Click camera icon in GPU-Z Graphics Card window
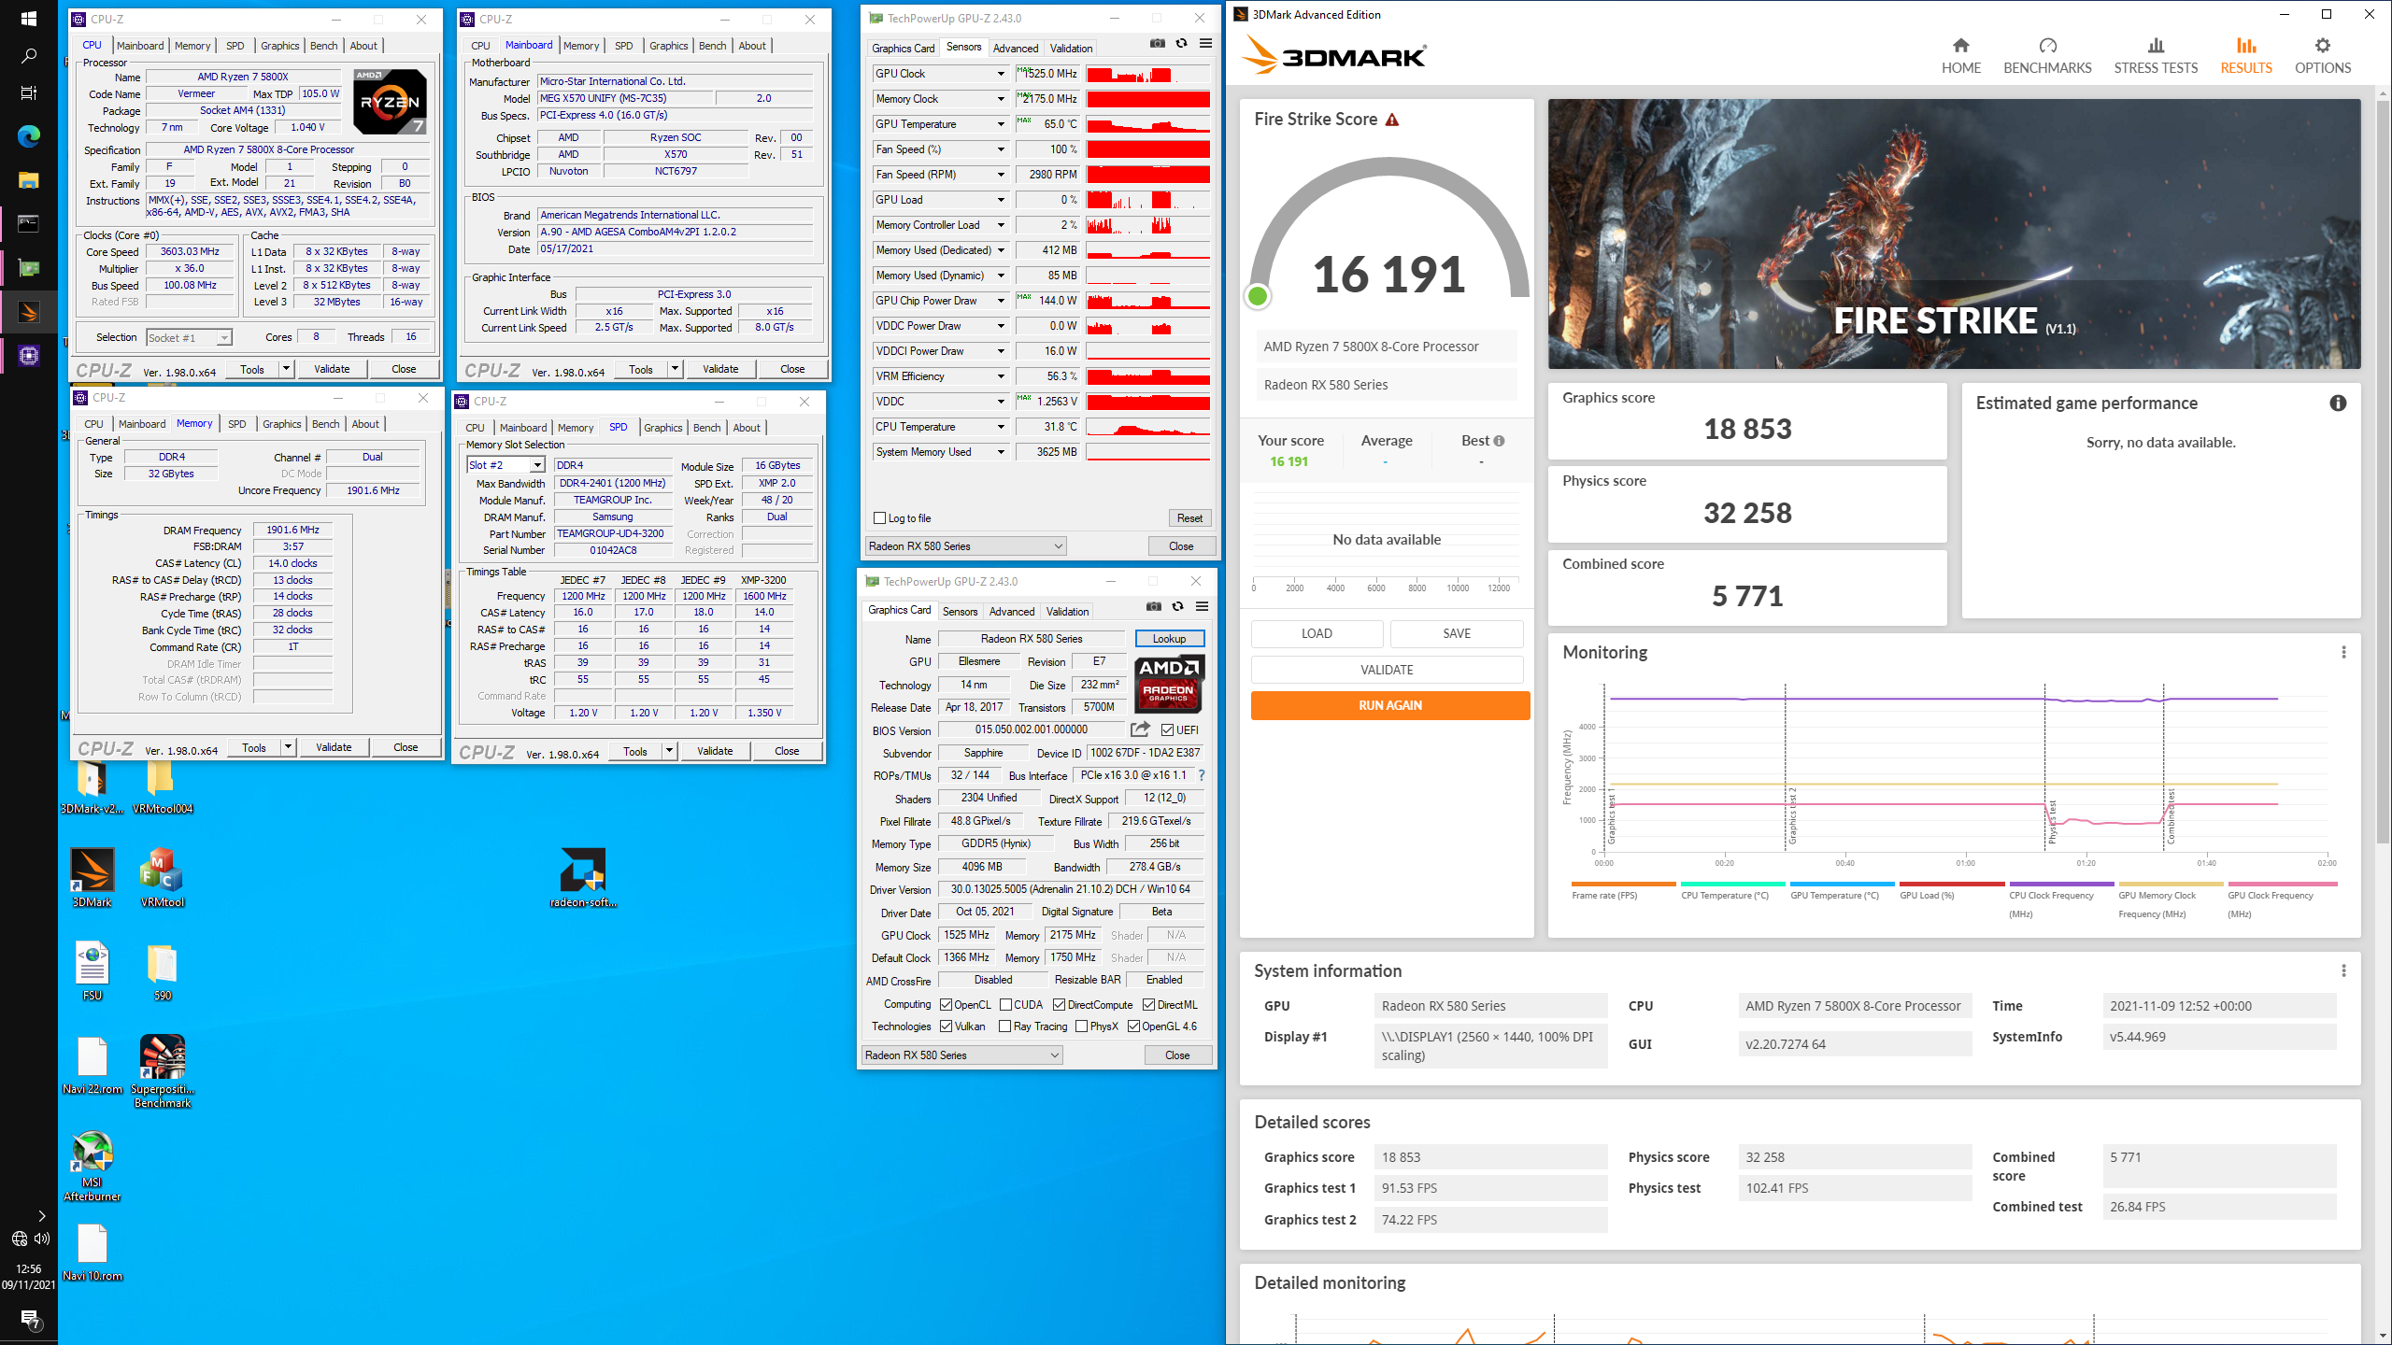Viewport: 2392px width, 1345px height. [x=1154, y=606]
